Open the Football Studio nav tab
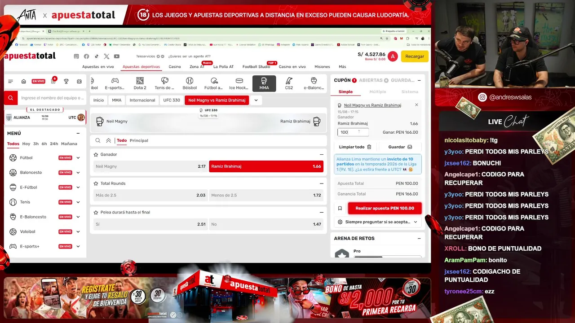This screenshot has height=323, width=575. (256, 67)
